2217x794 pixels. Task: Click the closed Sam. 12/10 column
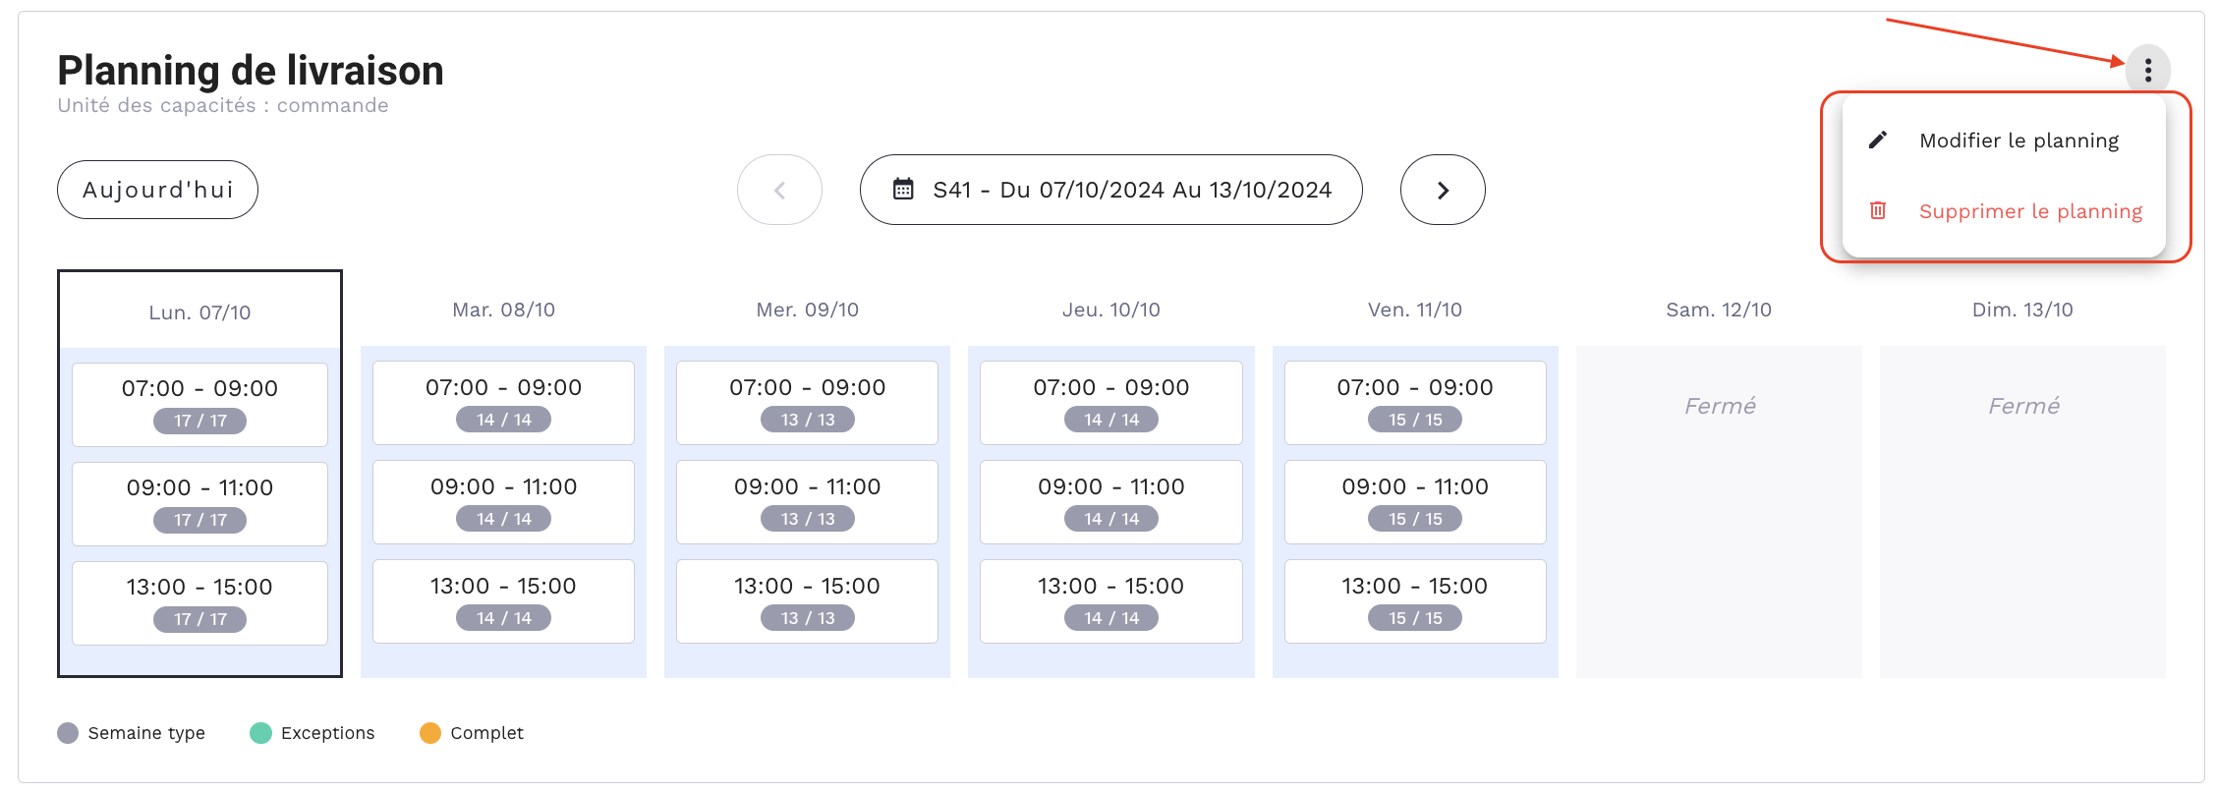(1719, 511)
